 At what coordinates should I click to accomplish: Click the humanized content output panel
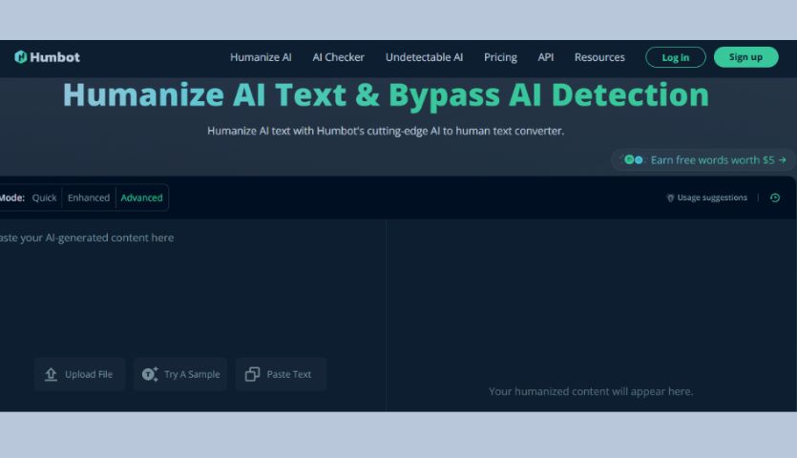coord(591,315)
